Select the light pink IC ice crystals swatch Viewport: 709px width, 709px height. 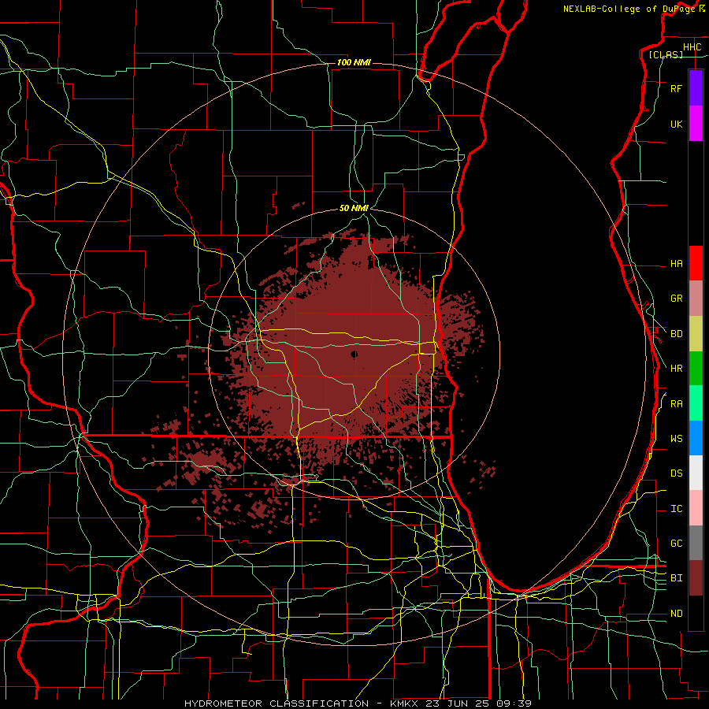pos(696,508)
